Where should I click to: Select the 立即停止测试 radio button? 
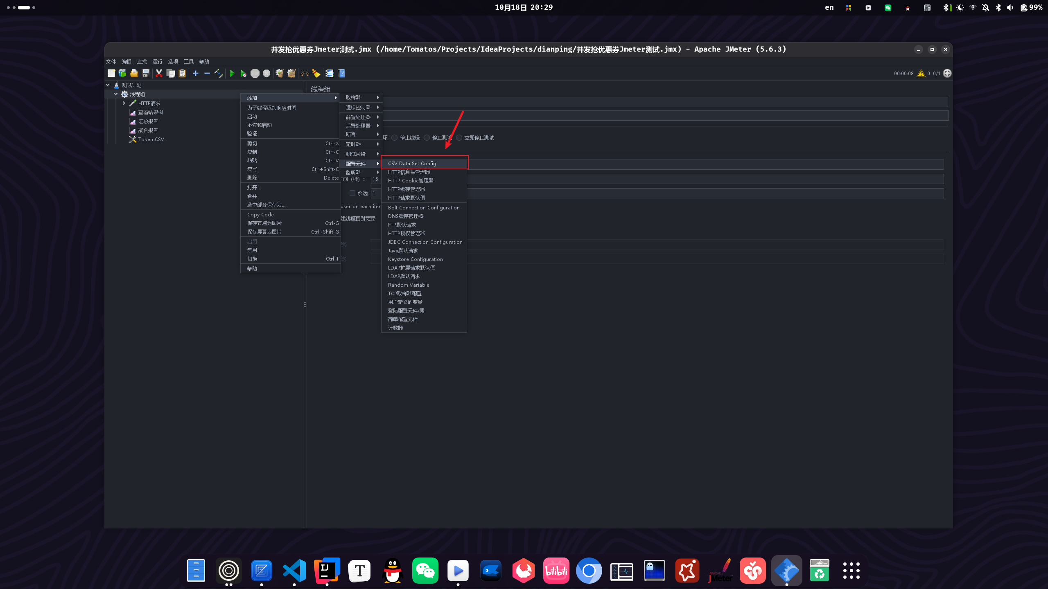tap(459, 137)
